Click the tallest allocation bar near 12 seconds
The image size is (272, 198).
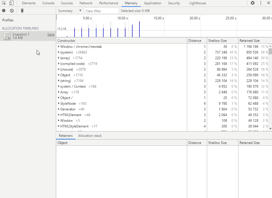139,29
